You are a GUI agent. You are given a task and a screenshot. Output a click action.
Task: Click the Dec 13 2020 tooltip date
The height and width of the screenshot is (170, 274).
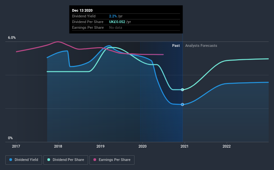coord(82,10)
